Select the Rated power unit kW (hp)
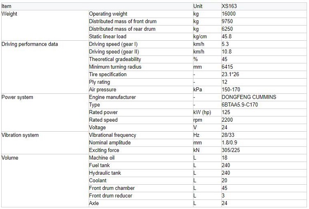This screenshot has height=209, width=309. [x=202, y=112]
